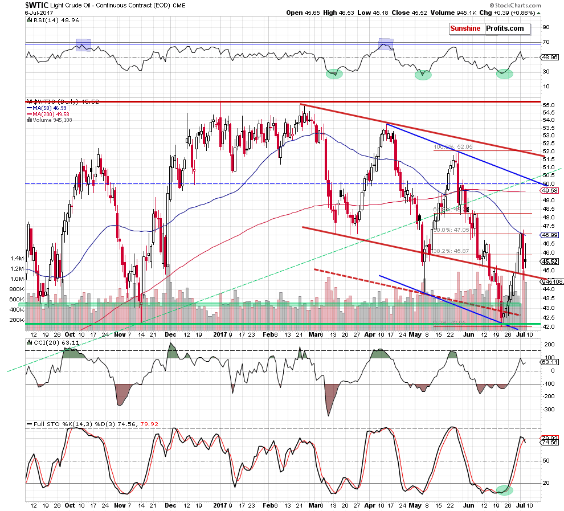Viewport: 564px width, 511px height.
Task: Click the Low 45.18 value
Action: 373,13
